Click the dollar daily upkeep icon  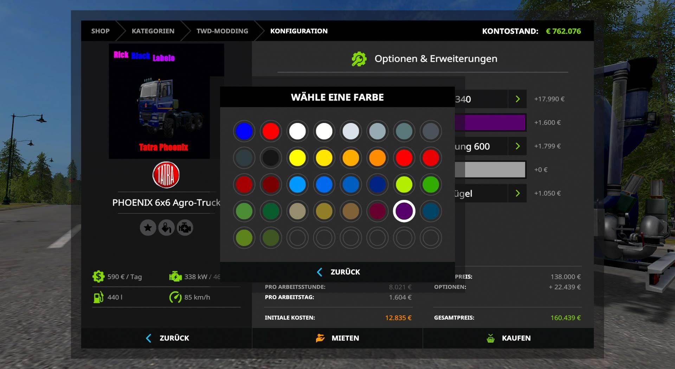click(x=98, y=277)
